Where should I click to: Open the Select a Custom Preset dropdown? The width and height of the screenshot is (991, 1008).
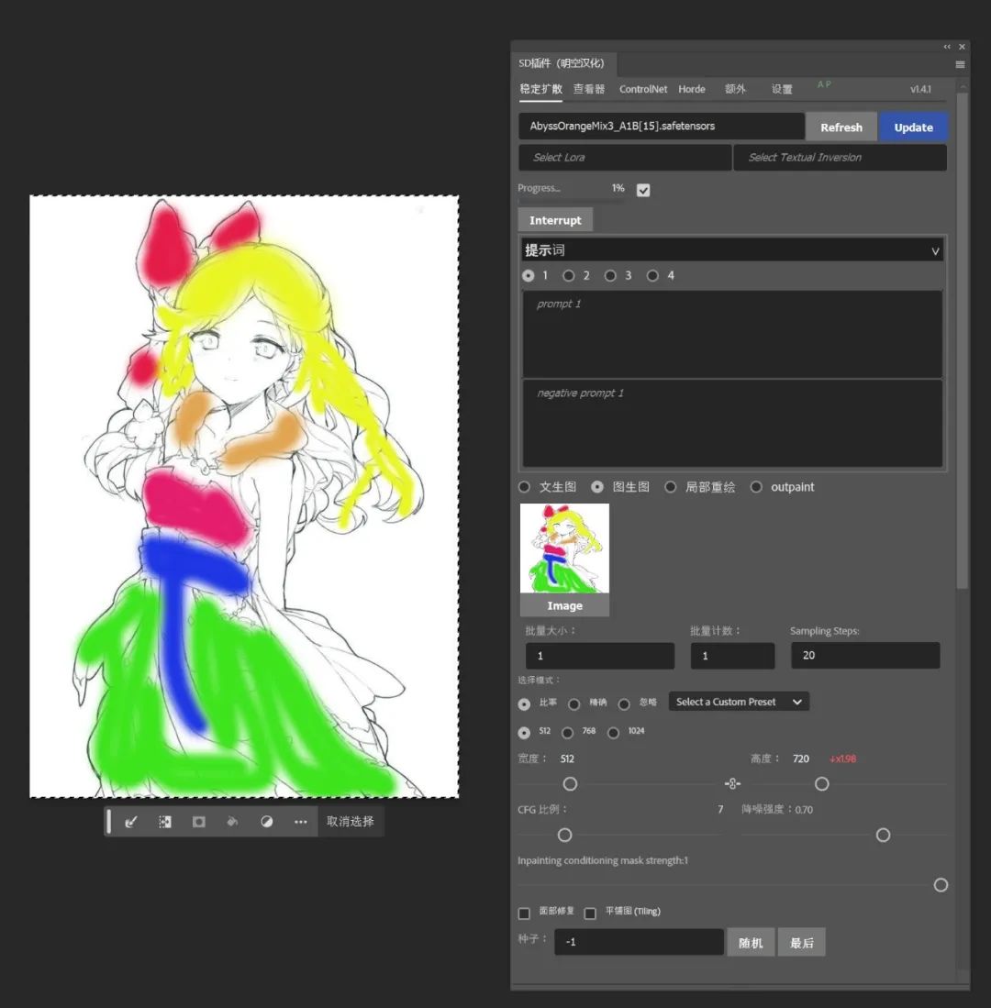click(739, 702)
